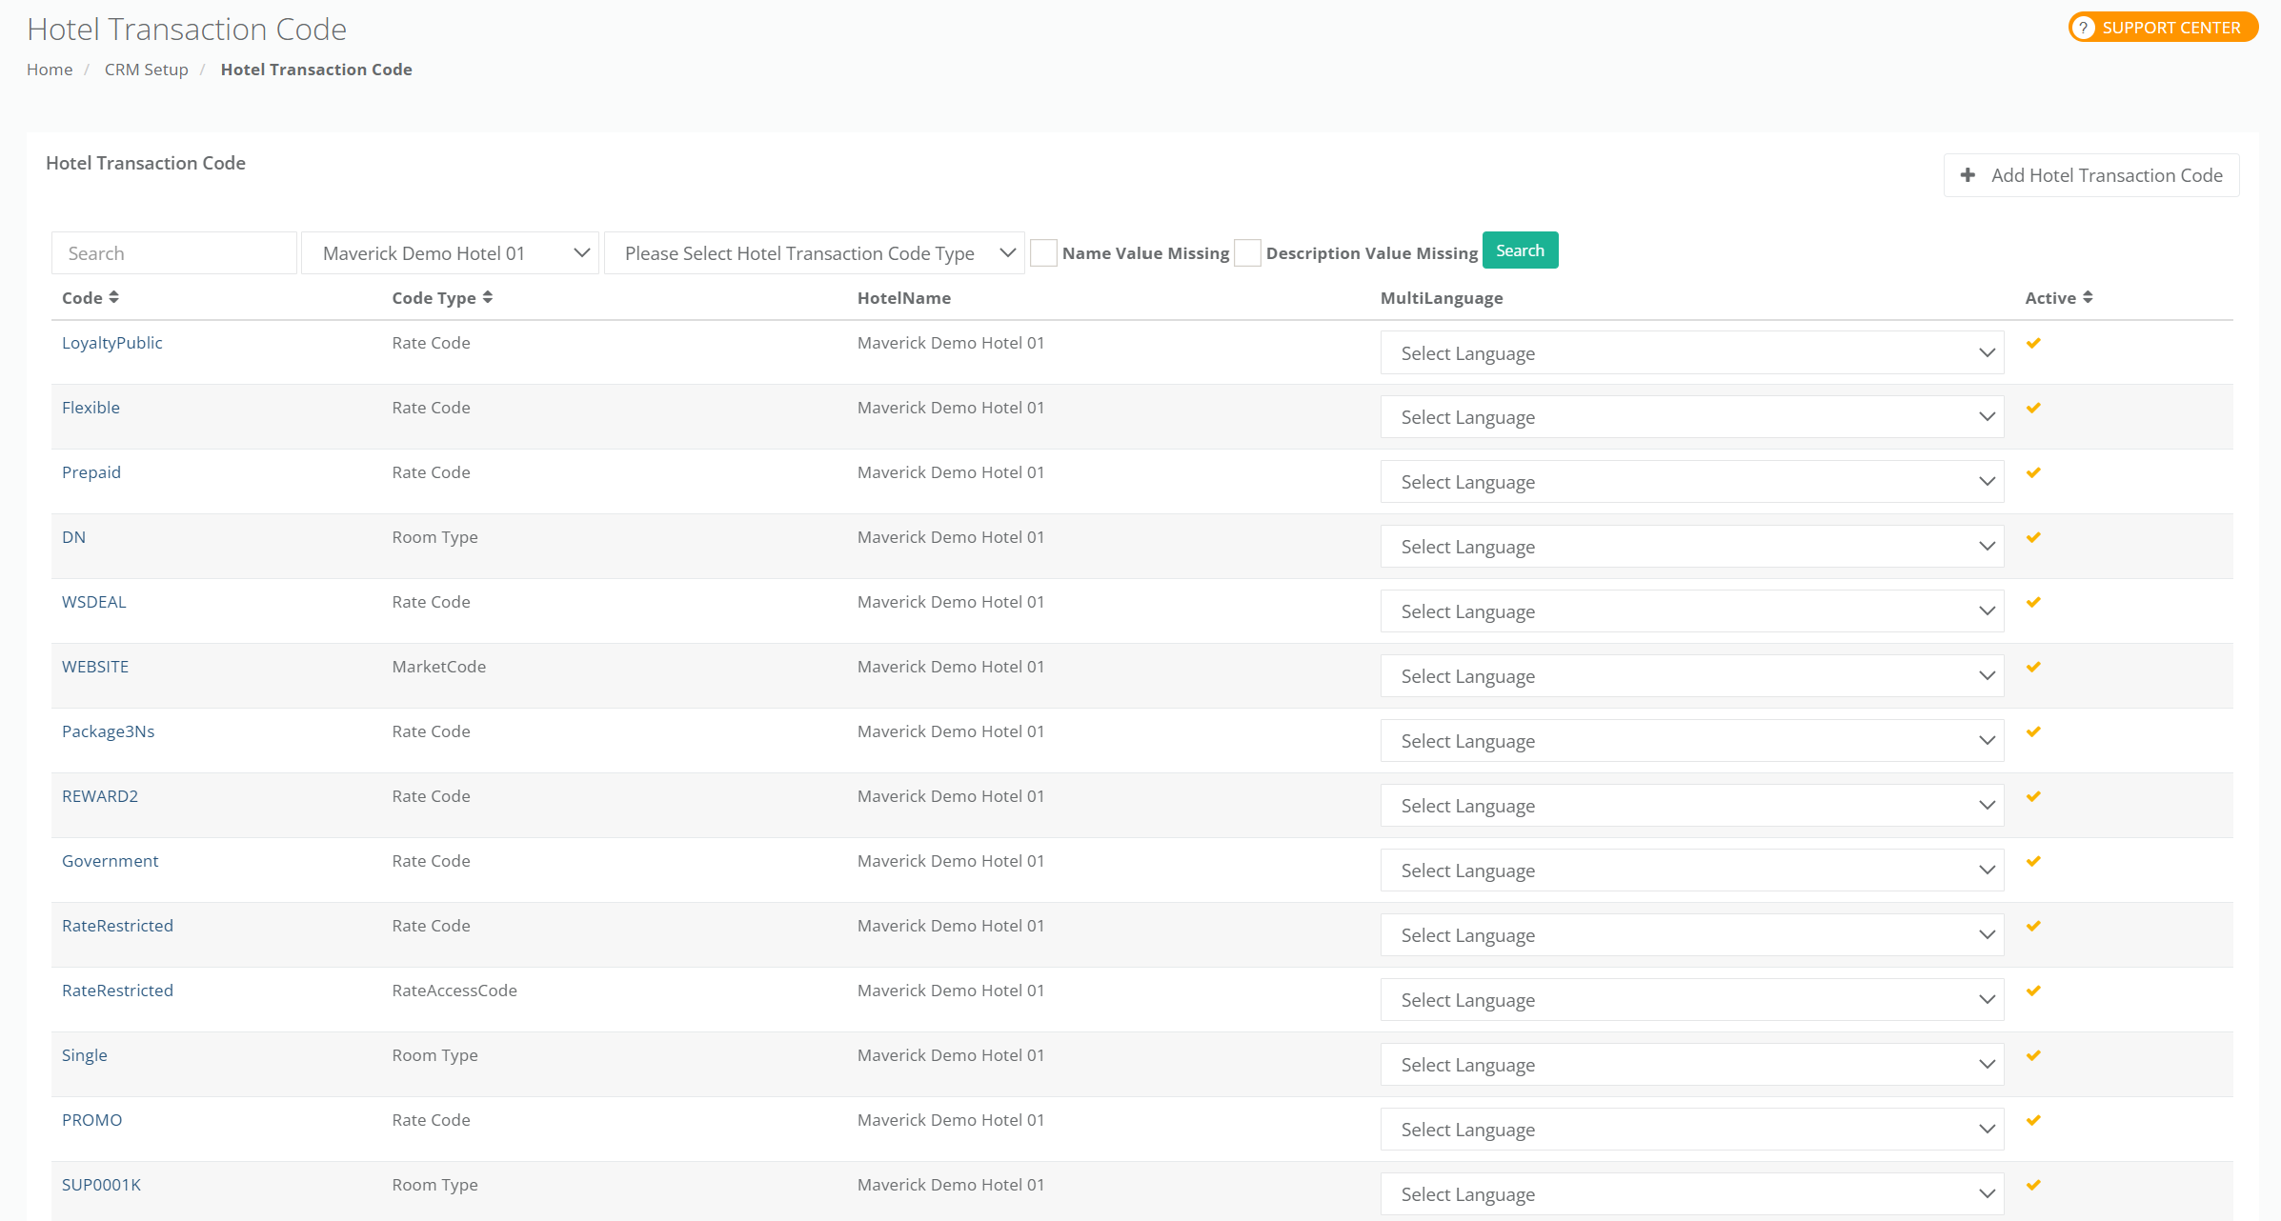Click the HotelName column header
The width and height of the screenshot is (2281, 1221).
pyautogui.click(x=904, y=298)
